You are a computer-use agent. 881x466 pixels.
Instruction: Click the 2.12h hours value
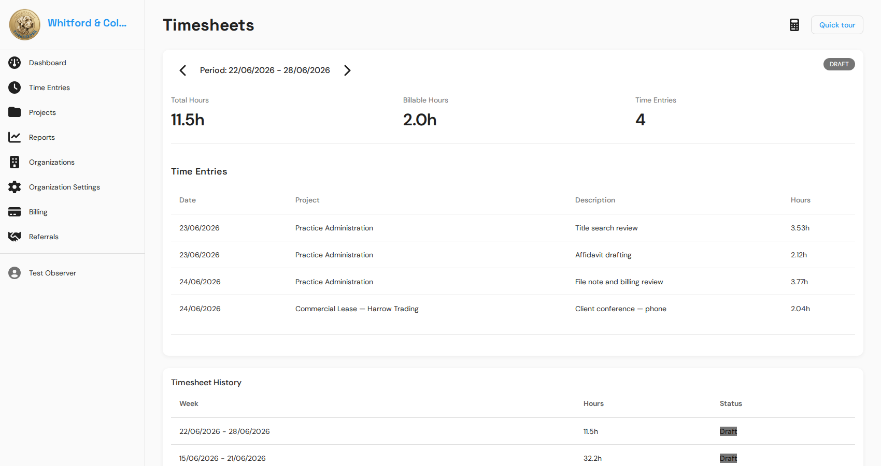click(799, 255)
